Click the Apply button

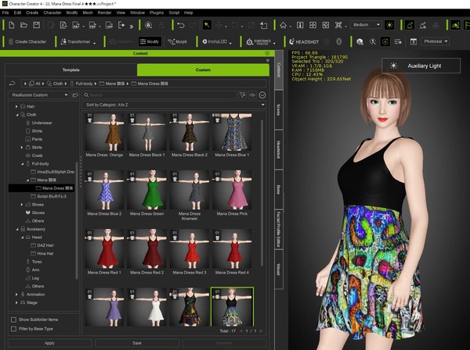point(49,343)
